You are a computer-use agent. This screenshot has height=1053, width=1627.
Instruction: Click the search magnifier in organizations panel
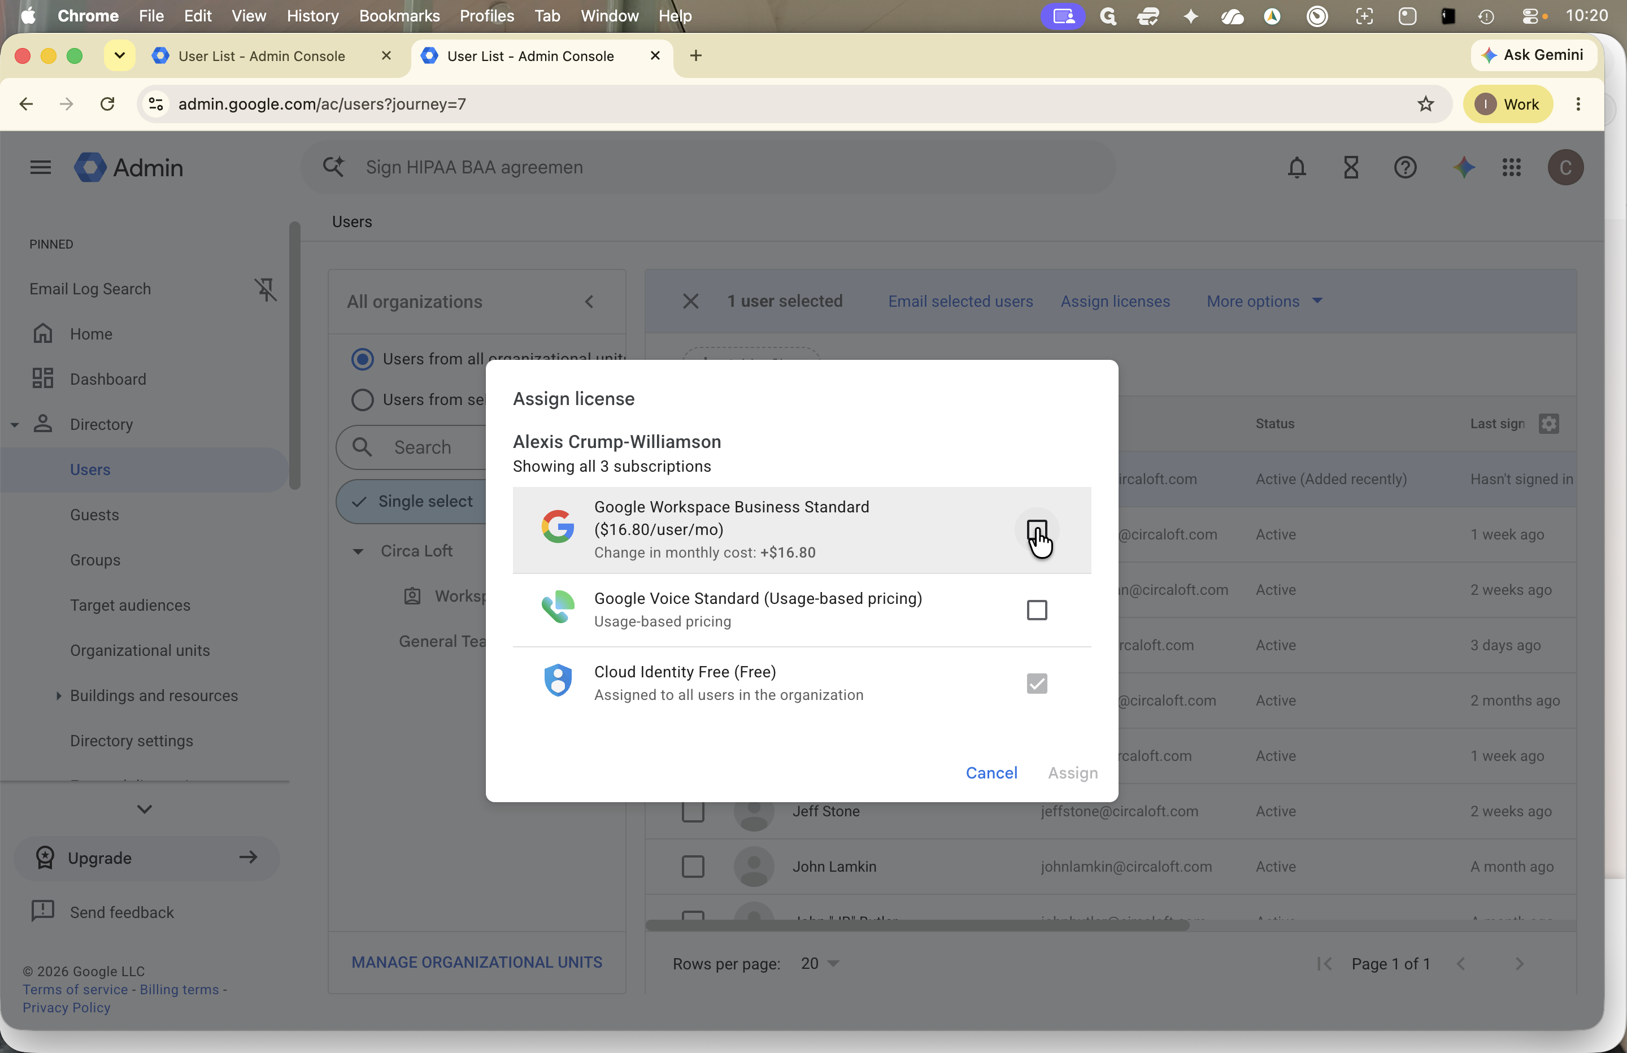coord(362,447)
